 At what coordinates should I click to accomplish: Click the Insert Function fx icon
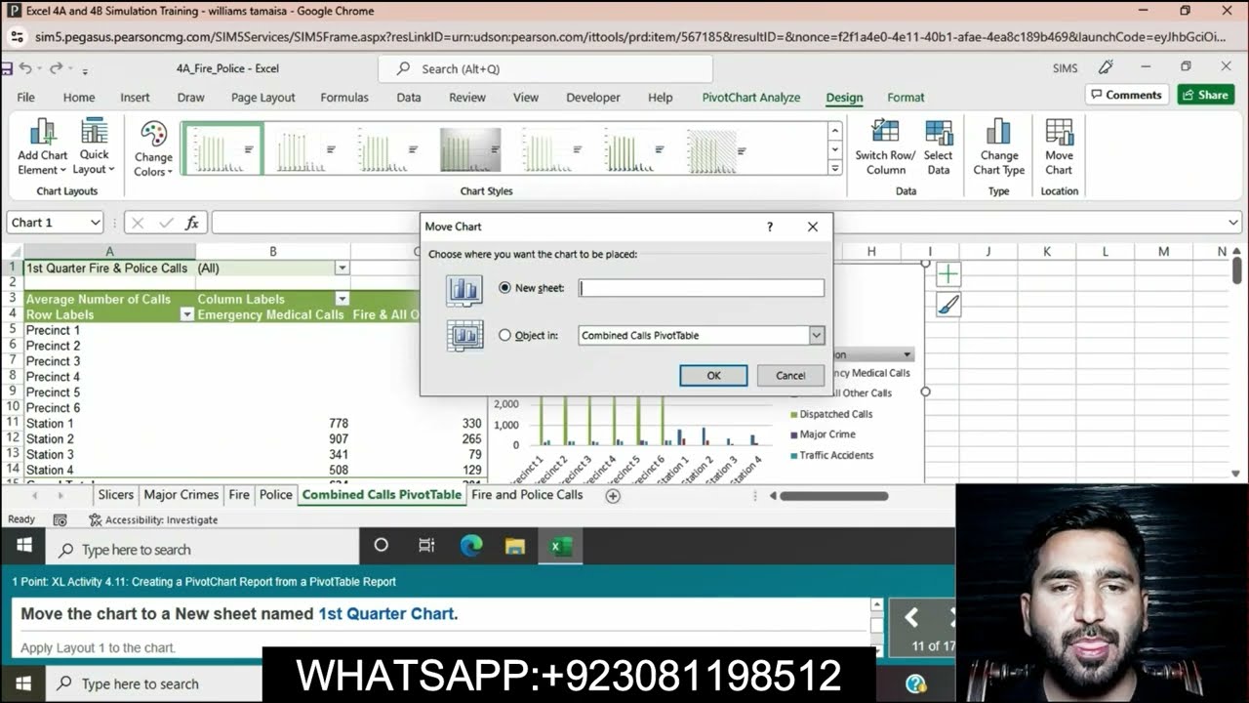[192, 223]
